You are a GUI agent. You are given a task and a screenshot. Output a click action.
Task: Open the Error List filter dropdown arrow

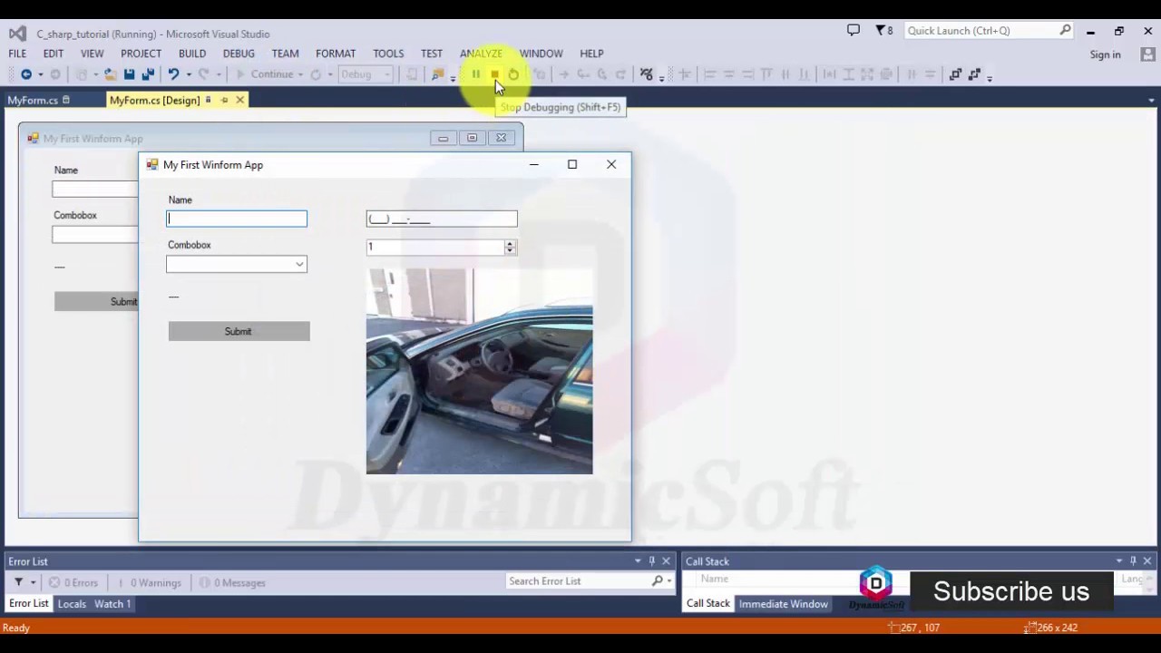34,582
